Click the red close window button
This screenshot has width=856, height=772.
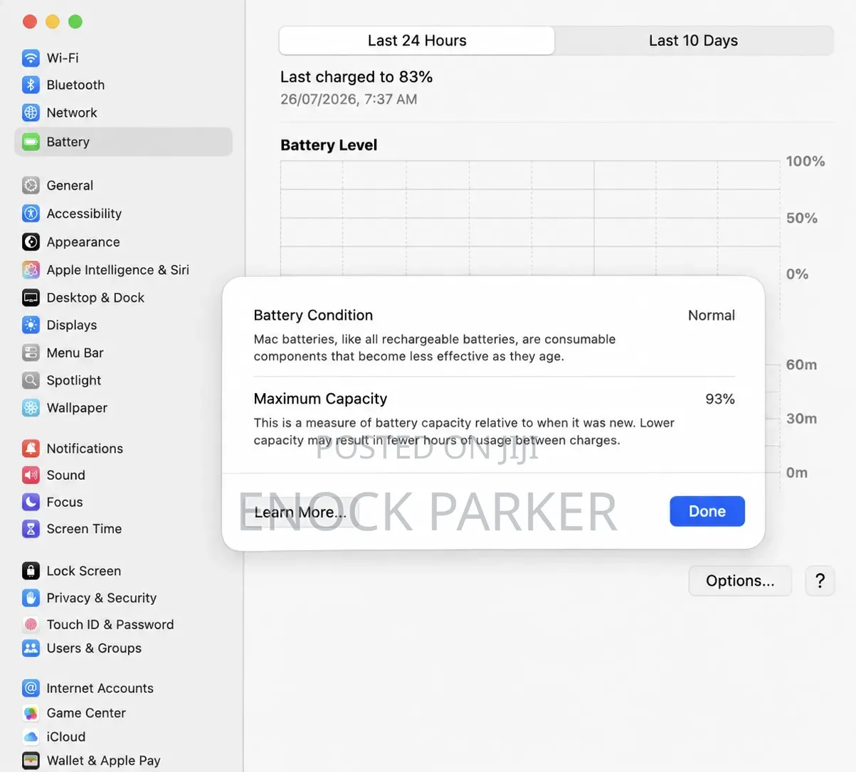point(30,21)
